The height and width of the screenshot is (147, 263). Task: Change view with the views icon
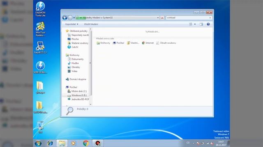pos(191,24)
